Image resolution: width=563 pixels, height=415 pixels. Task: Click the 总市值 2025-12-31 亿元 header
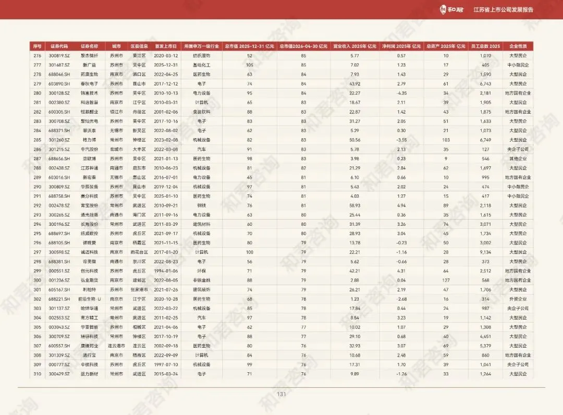click(x=250, y=46)
